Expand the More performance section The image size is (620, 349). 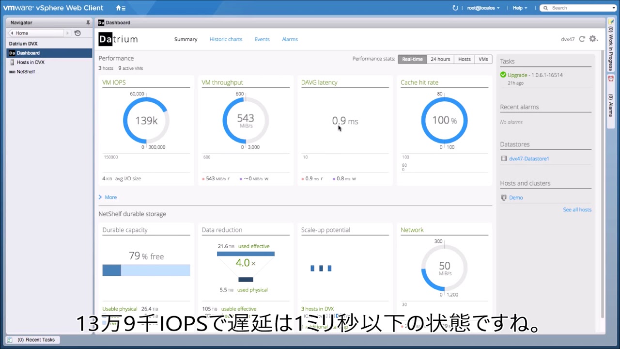(108, 197)
